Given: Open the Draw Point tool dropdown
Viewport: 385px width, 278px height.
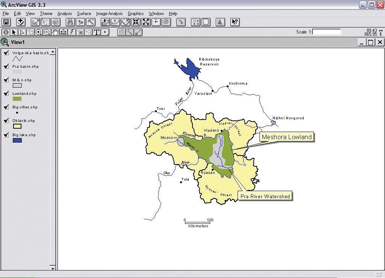Looking at the screenshot, I should click(105, 32).
